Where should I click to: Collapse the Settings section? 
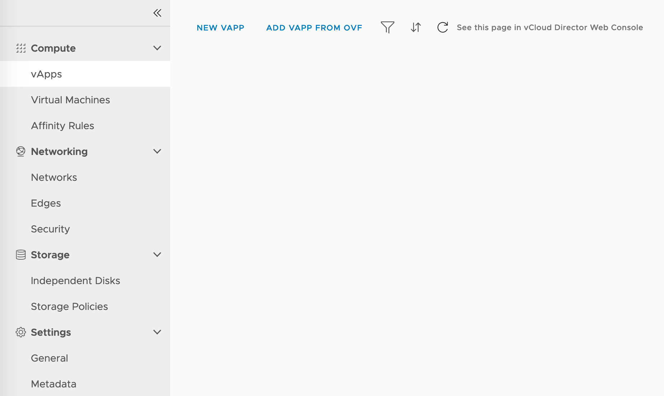click(x=157, y=332)
